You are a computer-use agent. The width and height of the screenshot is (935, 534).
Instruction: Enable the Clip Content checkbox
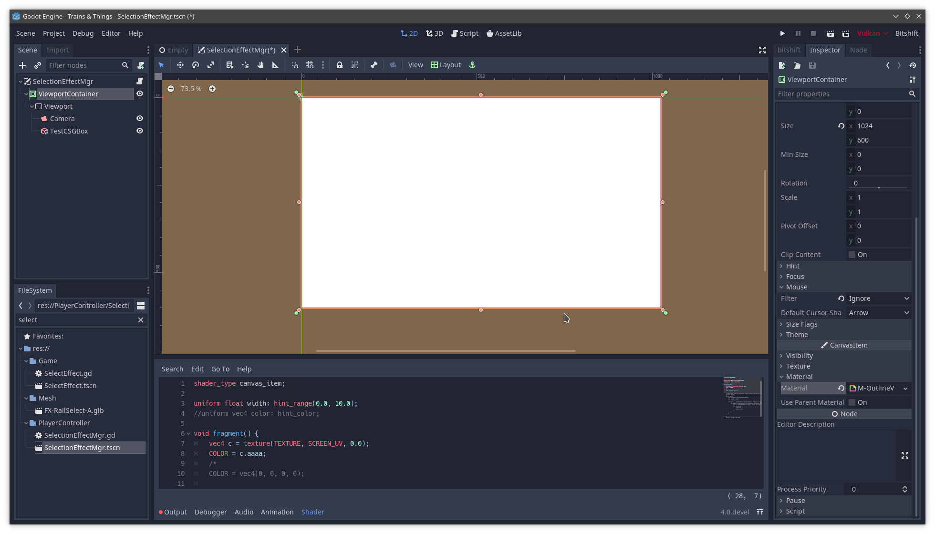pyautogui.click(x=852, y=255)
